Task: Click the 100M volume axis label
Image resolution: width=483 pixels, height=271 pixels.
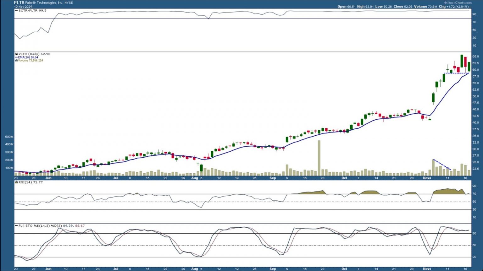Action: click(9, 168)
